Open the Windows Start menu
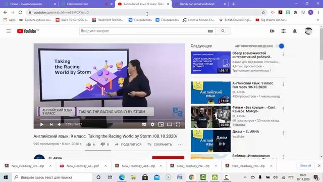 [x=6, y=177]
